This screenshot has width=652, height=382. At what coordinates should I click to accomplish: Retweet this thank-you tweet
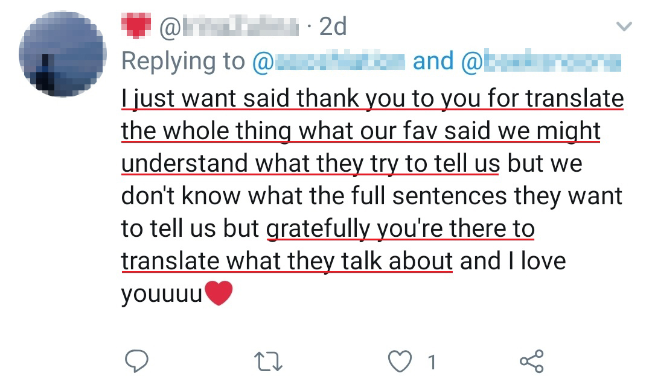click(x=267, y=361)
